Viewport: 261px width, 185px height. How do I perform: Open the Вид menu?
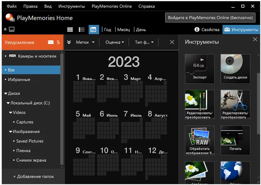coord(48,6)
